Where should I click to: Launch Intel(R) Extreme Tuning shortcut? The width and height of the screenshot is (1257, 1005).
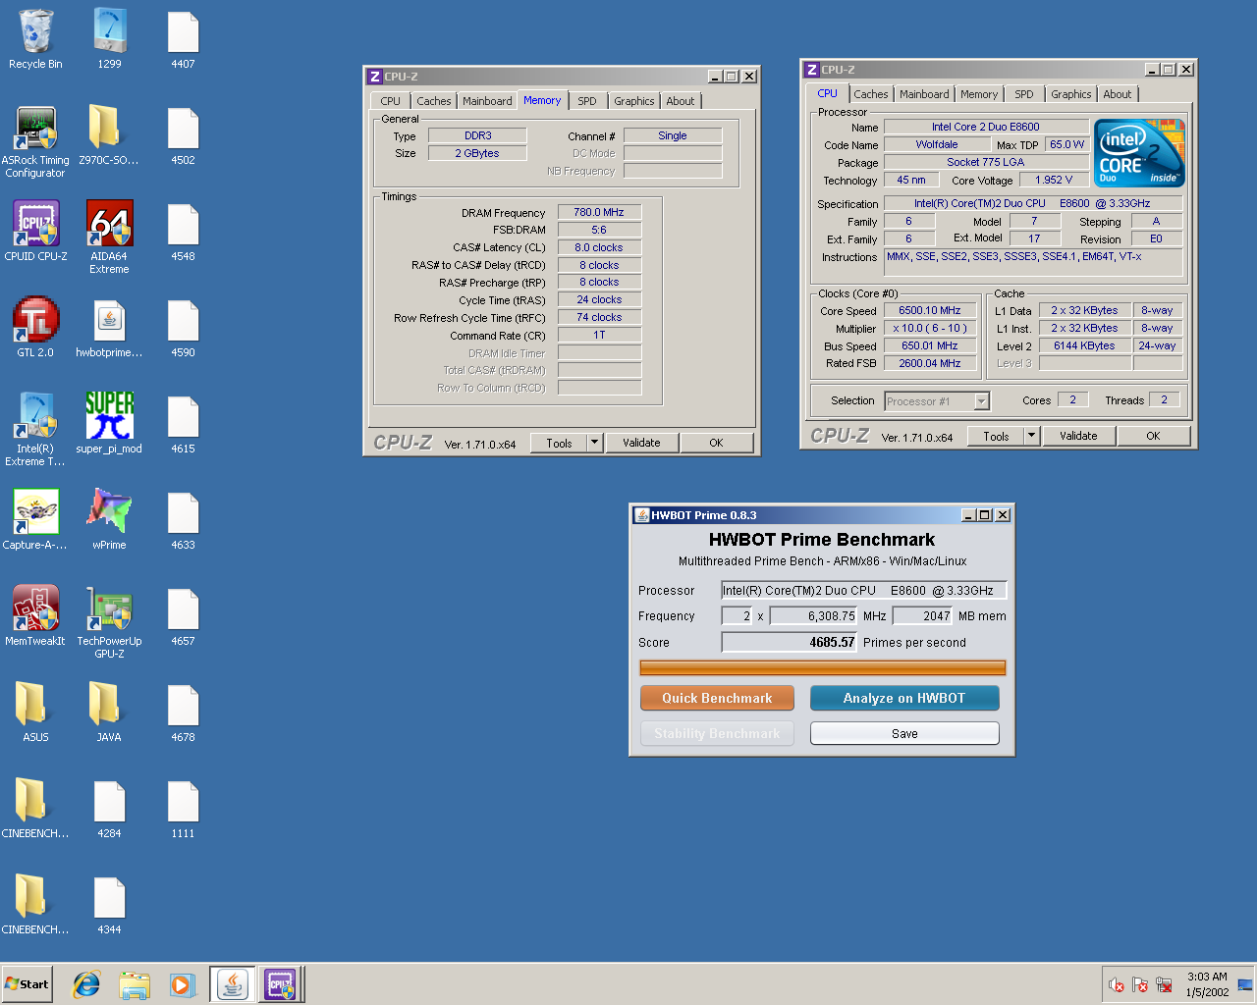click(x=35, y=430)
